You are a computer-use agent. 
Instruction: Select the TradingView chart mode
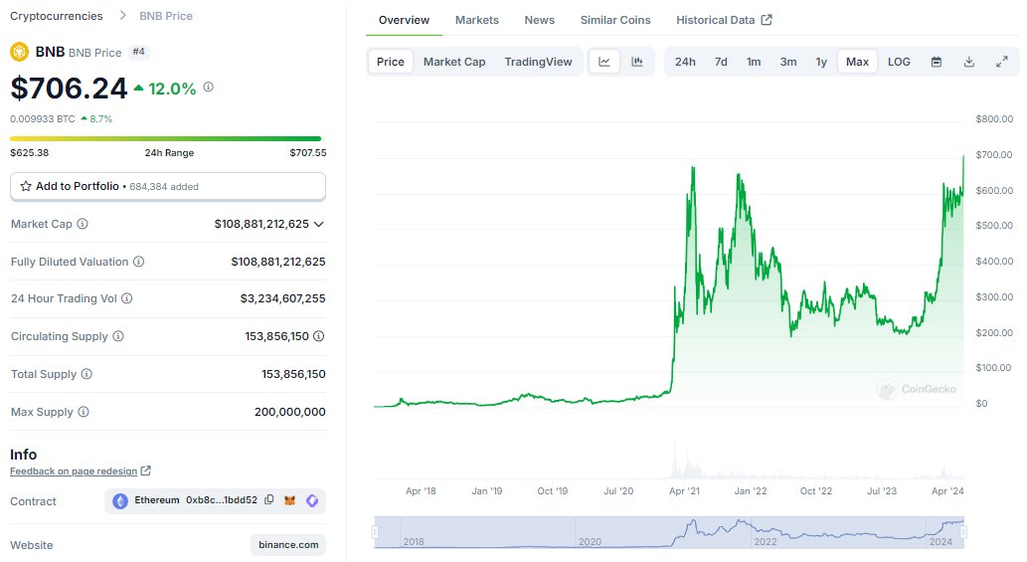click(539, 62)
